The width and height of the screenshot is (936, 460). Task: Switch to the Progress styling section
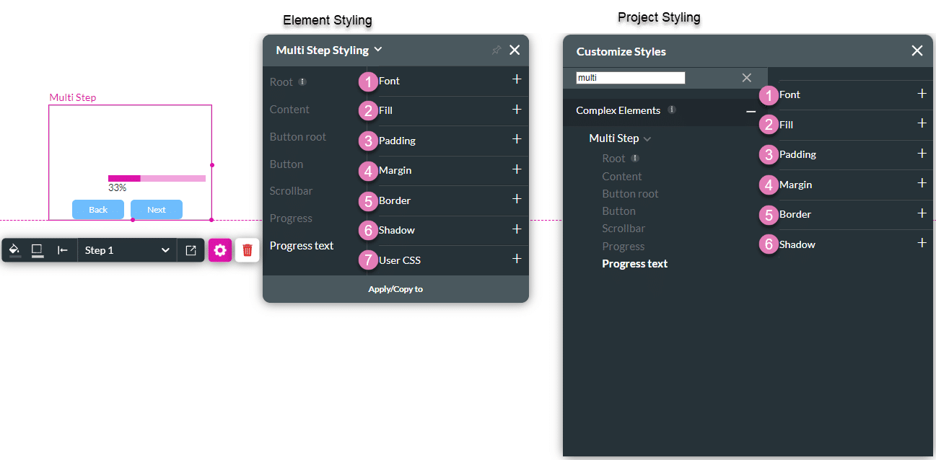(x=291, y=218)
